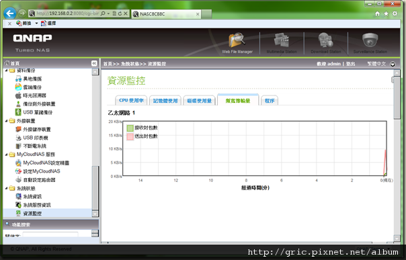Refresh the page in address bar
Image resolution: width=406 pixels, height=260 pixels.
point(120,13)
